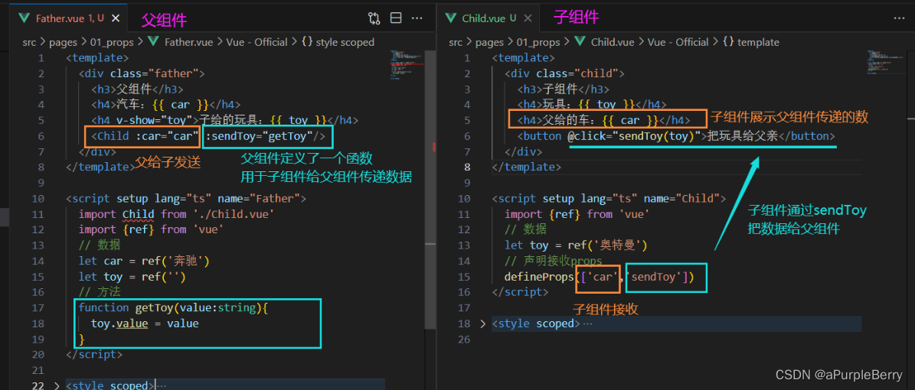Open the Child.vue editor tab
915x390 pixels.
(x=487, y=18)
